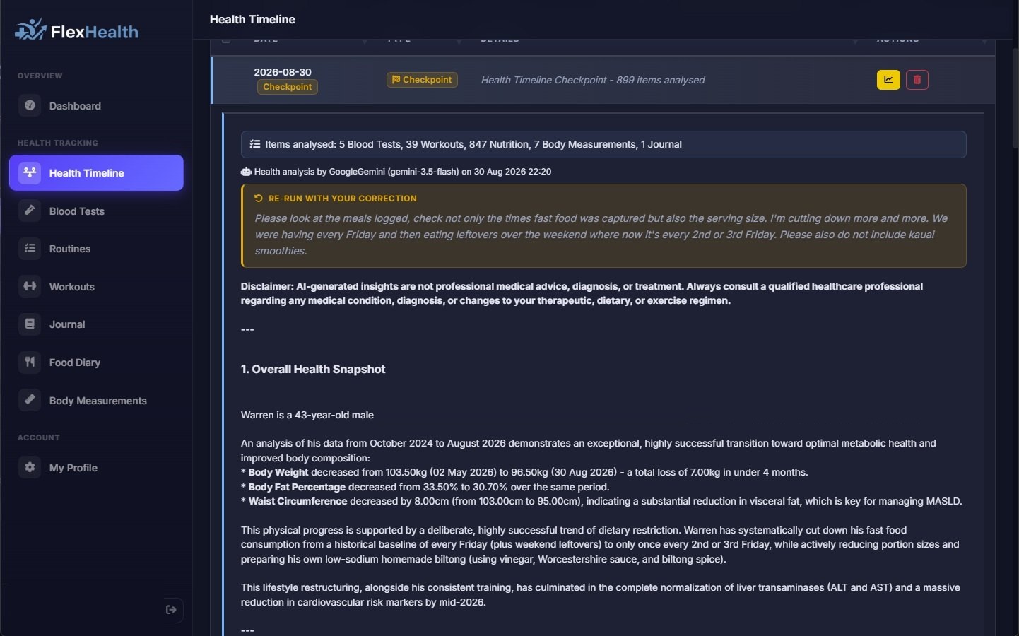
Task: Click the ACCOUNT section label
Action: (x=39, y=437)
